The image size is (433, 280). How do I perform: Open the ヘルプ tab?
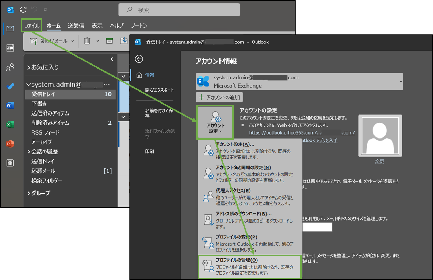click(x=117, y=26)
